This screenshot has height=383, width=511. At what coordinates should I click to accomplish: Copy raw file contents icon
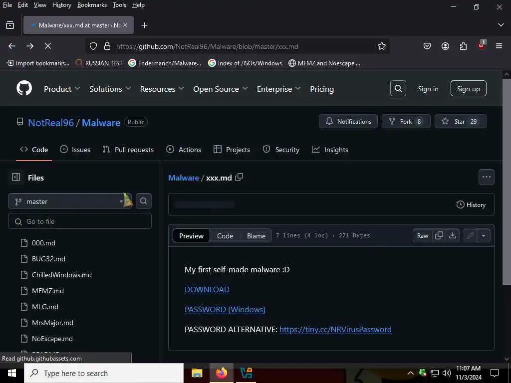(439, 235)
